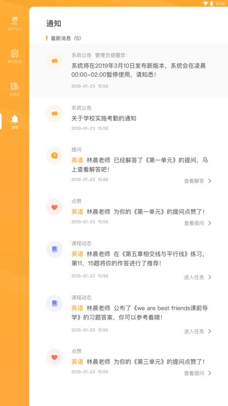Image resolution: width=228 pixels, height=406 pixels.
Task: Open the 错题集 sidebar section
Action: [x=15, y=89]
